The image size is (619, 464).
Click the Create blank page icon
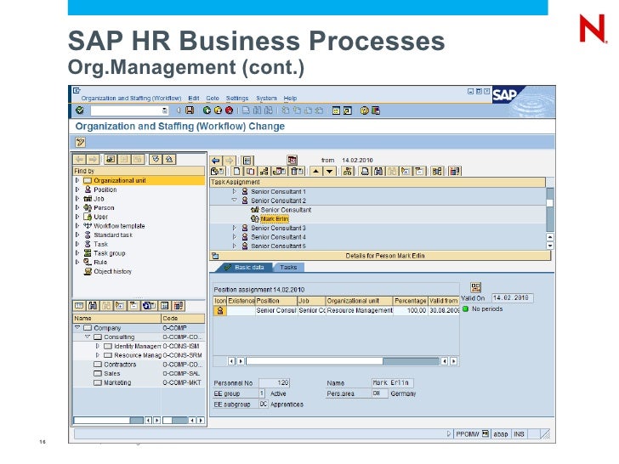[236, 172]
